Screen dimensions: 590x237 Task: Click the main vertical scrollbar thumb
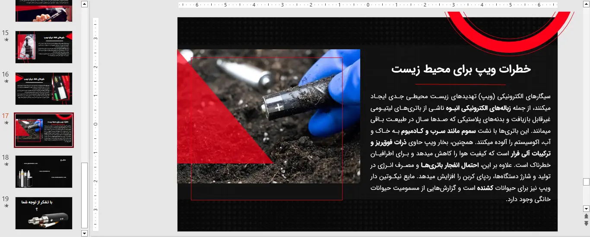[586, 182]
